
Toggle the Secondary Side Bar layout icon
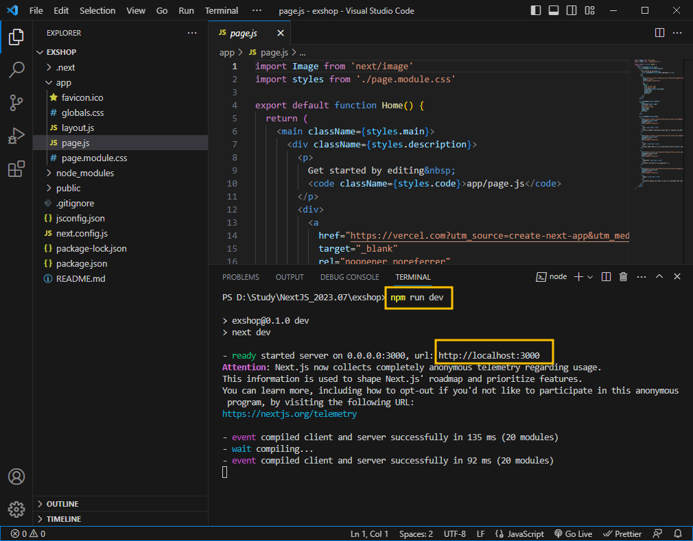tap(572, 10)
